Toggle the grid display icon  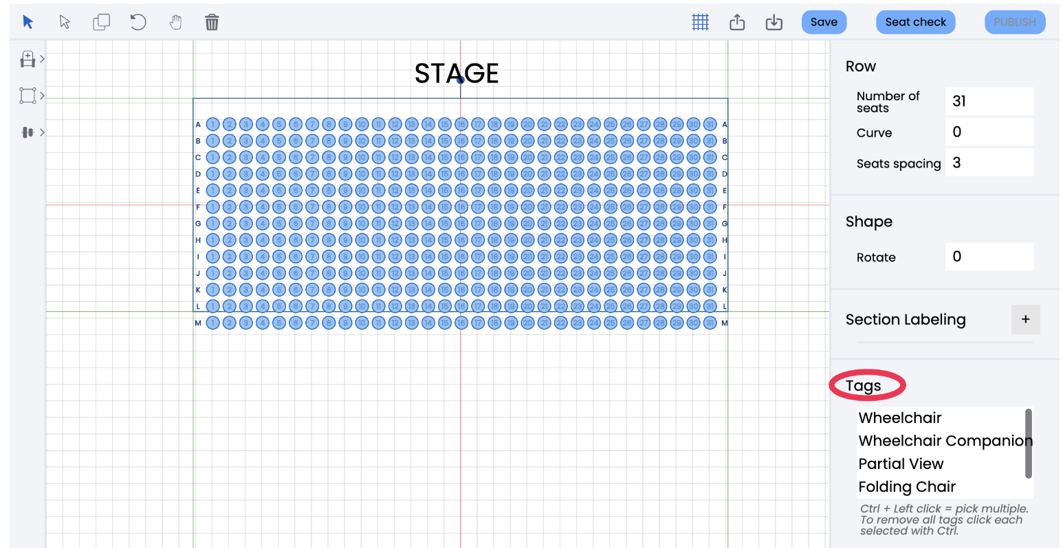[x=700, y=21]
